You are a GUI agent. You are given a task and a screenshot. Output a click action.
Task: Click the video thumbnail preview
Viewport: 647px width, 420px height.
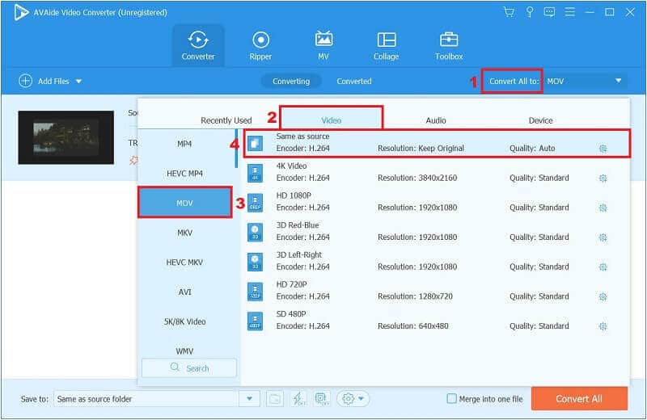click(x=66, y=137)
